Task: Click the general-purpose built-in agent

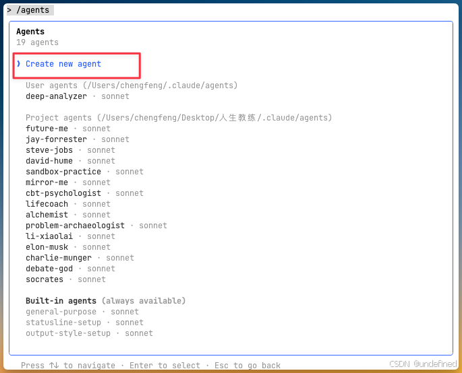Action: pyautogui.click(x=82, y=312)
